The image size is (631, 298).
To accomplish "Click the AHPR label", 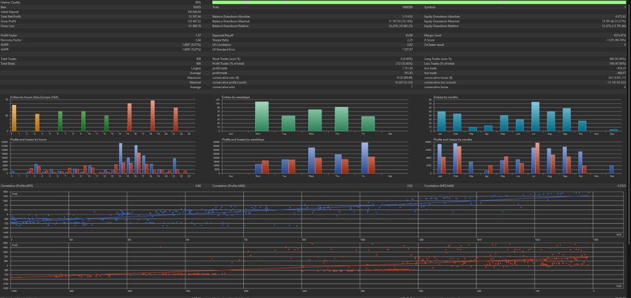I will click(4, 45).
